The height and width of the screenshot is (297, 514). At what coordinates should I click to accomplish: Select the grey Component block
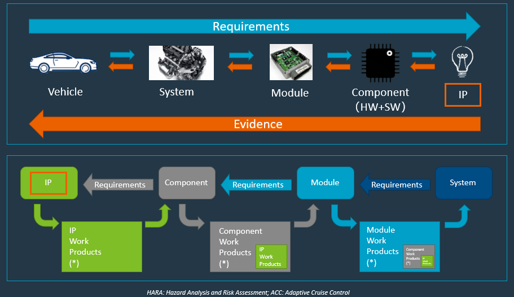[186, 183]
